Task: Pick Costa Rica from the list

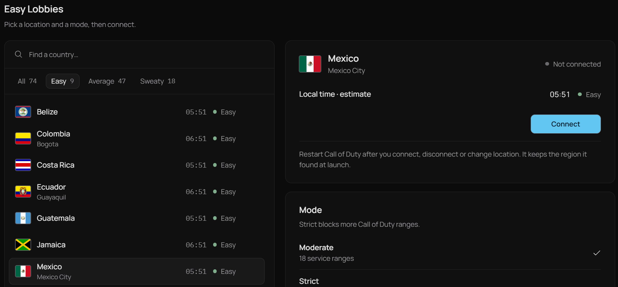Action: [x=137, y=165]
